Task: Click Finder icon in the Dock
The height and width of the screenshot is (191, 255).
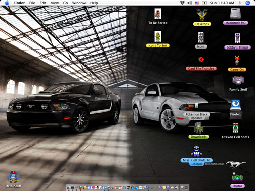Action: pos(69,187)
